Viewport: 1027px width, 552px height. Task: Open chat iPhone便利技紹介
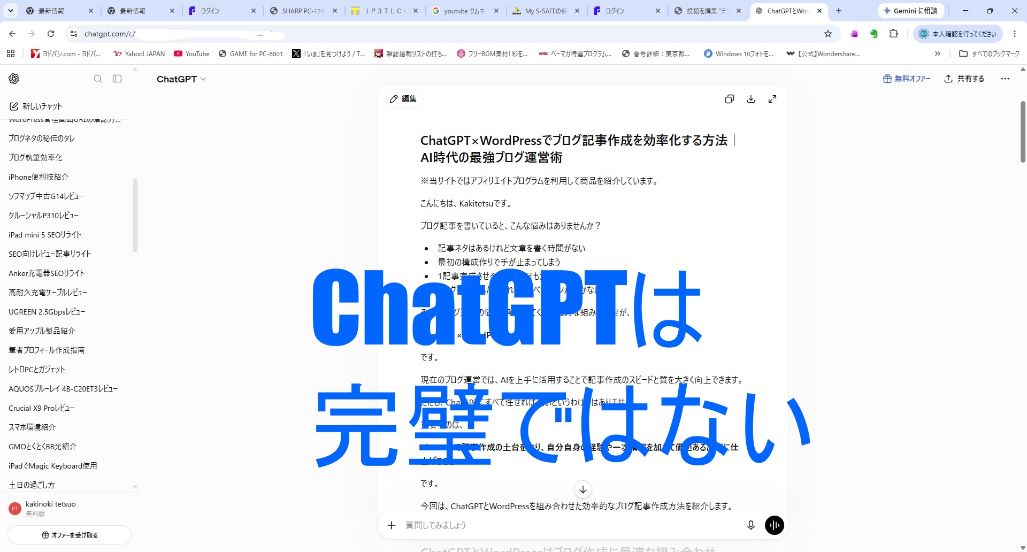[x=39, y=177]
